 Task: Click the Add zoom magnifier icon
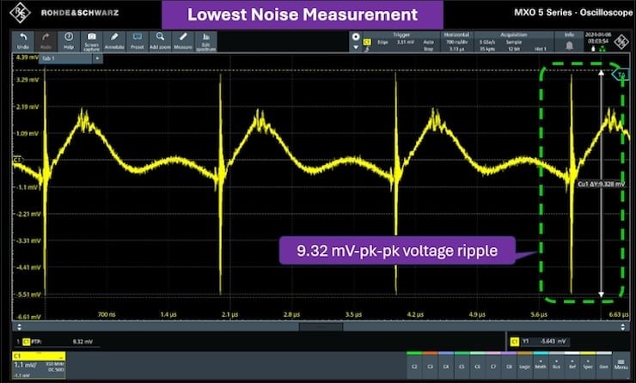click(x=160, y=42)
